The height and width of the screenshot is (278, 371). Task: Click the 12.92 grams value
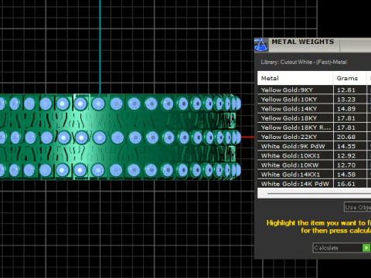click(346, 156)
